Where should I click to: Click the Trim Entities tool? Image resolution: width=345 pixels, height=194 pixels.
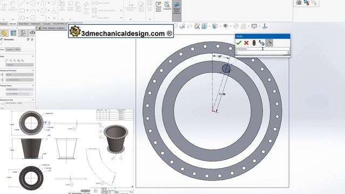(63, 6)
